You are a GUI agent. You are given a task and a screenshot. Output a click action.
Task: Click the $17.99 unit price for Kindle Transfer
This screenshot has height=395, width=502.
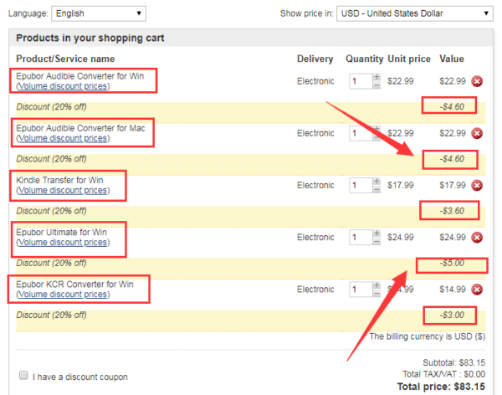(x=401, y=185)
